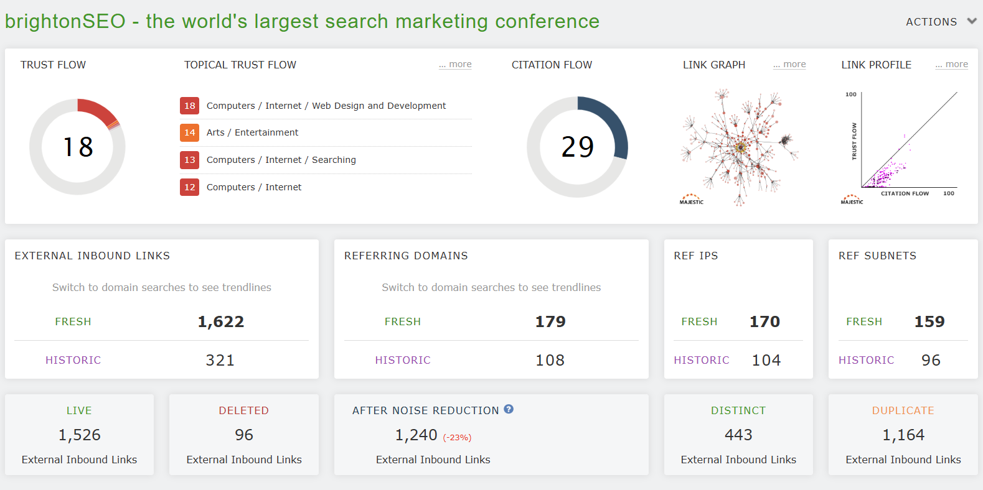Image resolution: width=983 pixels, height=490 pixels.
Task: Click historic referring domains value 108
Action: pos(550,360)
